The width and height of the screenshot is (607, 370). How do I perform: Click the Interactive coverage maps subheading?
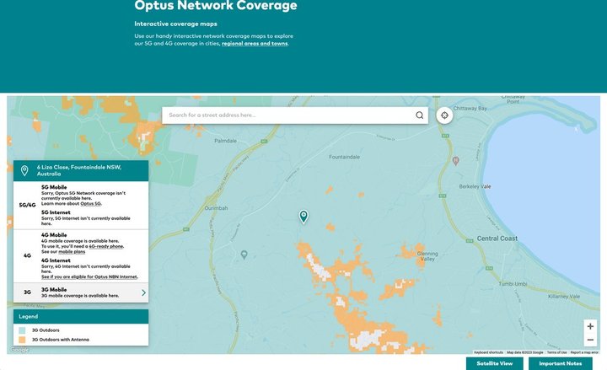tap(175, 24)
